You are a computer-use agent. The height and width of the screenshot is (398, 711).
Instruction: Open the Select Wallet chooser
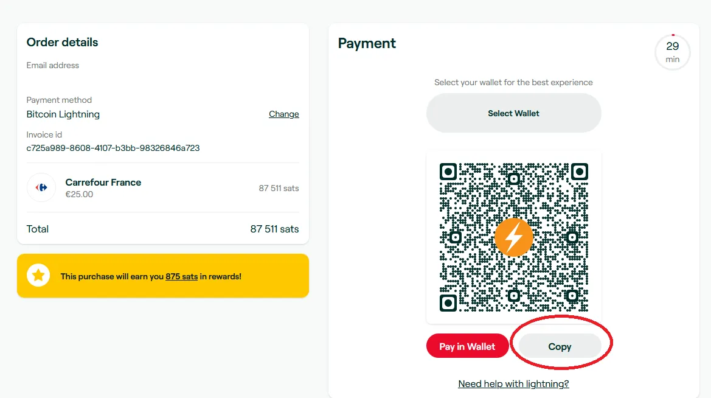click(x=514, y=113)
